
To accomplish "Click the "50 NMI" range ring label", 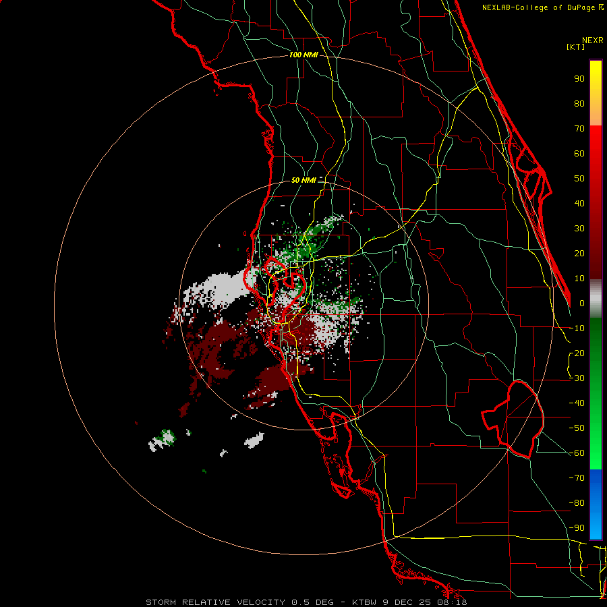I will coord(303,180).
